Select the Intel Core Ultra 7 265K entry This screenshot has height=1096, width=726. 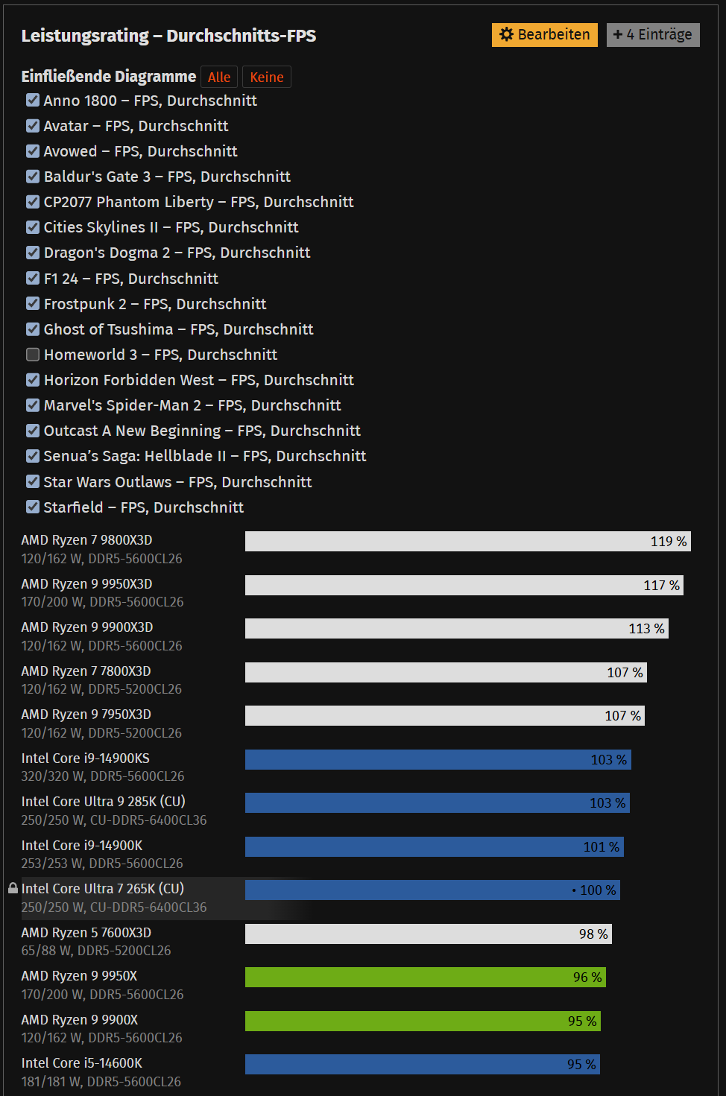103,888
